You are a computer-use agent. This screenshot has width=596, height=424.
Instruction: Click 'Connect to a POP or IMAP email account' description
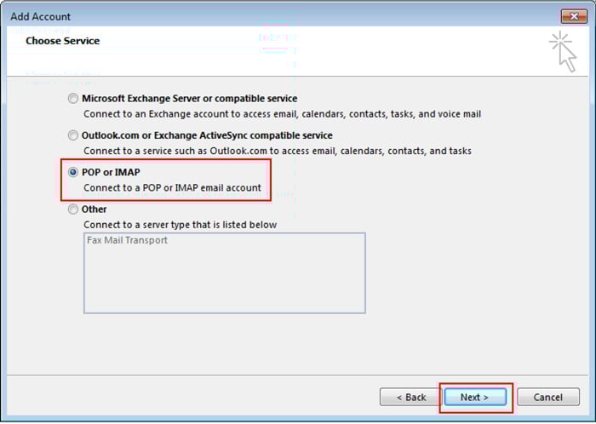(x=172, y=187)
